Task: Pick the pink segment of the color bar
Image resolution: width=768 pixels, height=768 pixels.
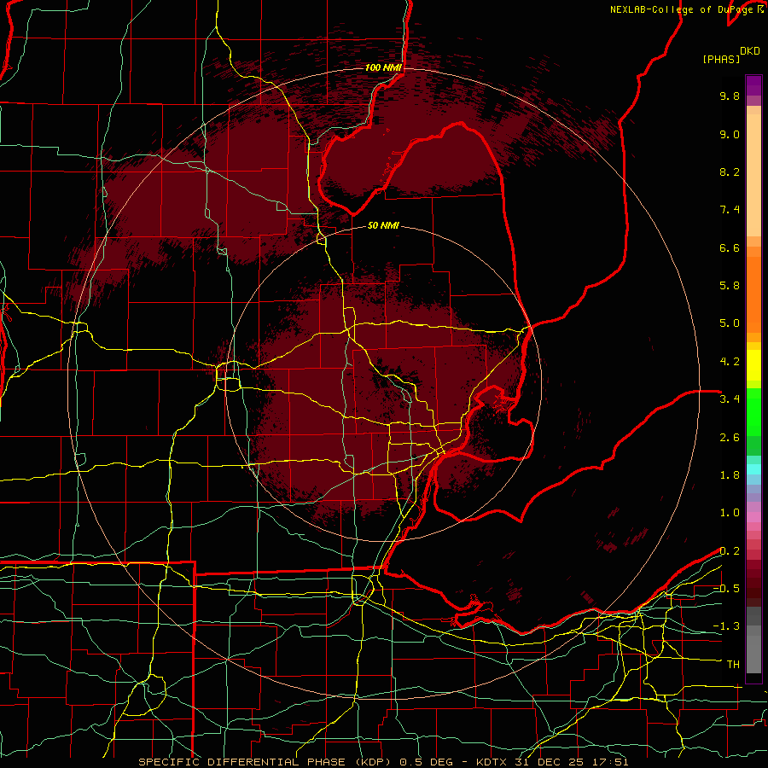Action: pyautogui.click(x=753, y=517)
